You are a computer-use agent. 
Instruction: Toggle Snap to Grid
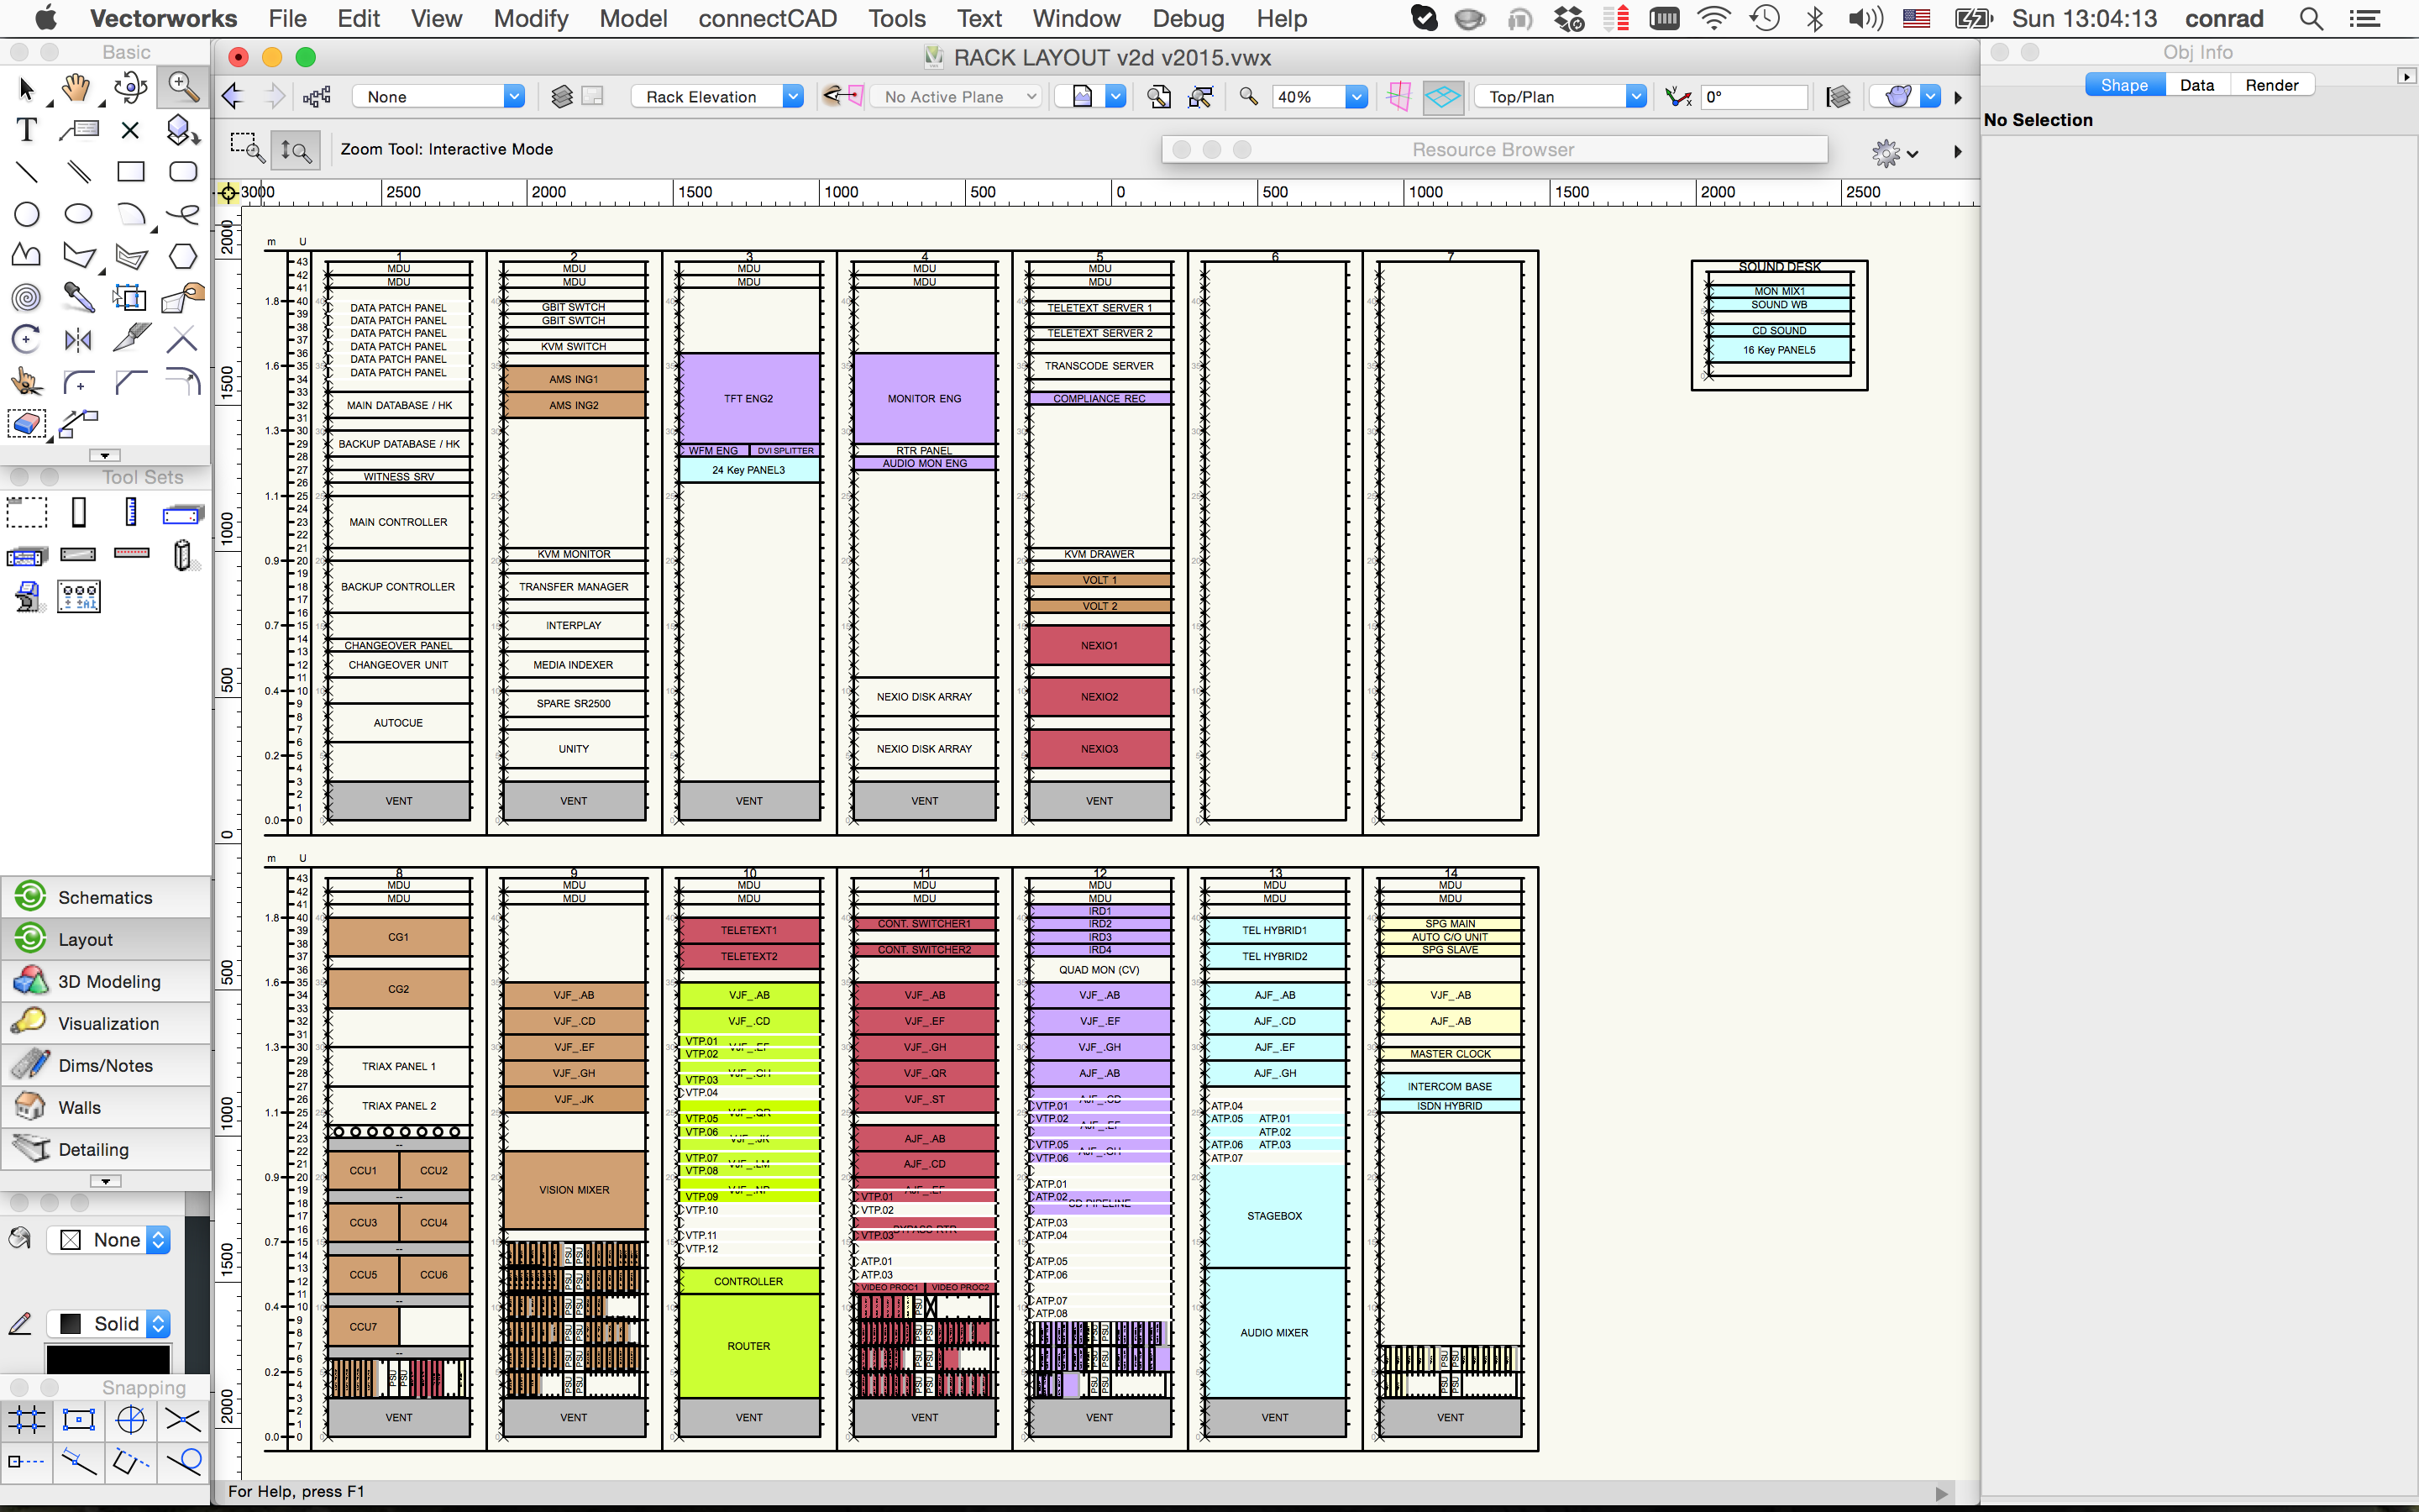pos(27,1419)
